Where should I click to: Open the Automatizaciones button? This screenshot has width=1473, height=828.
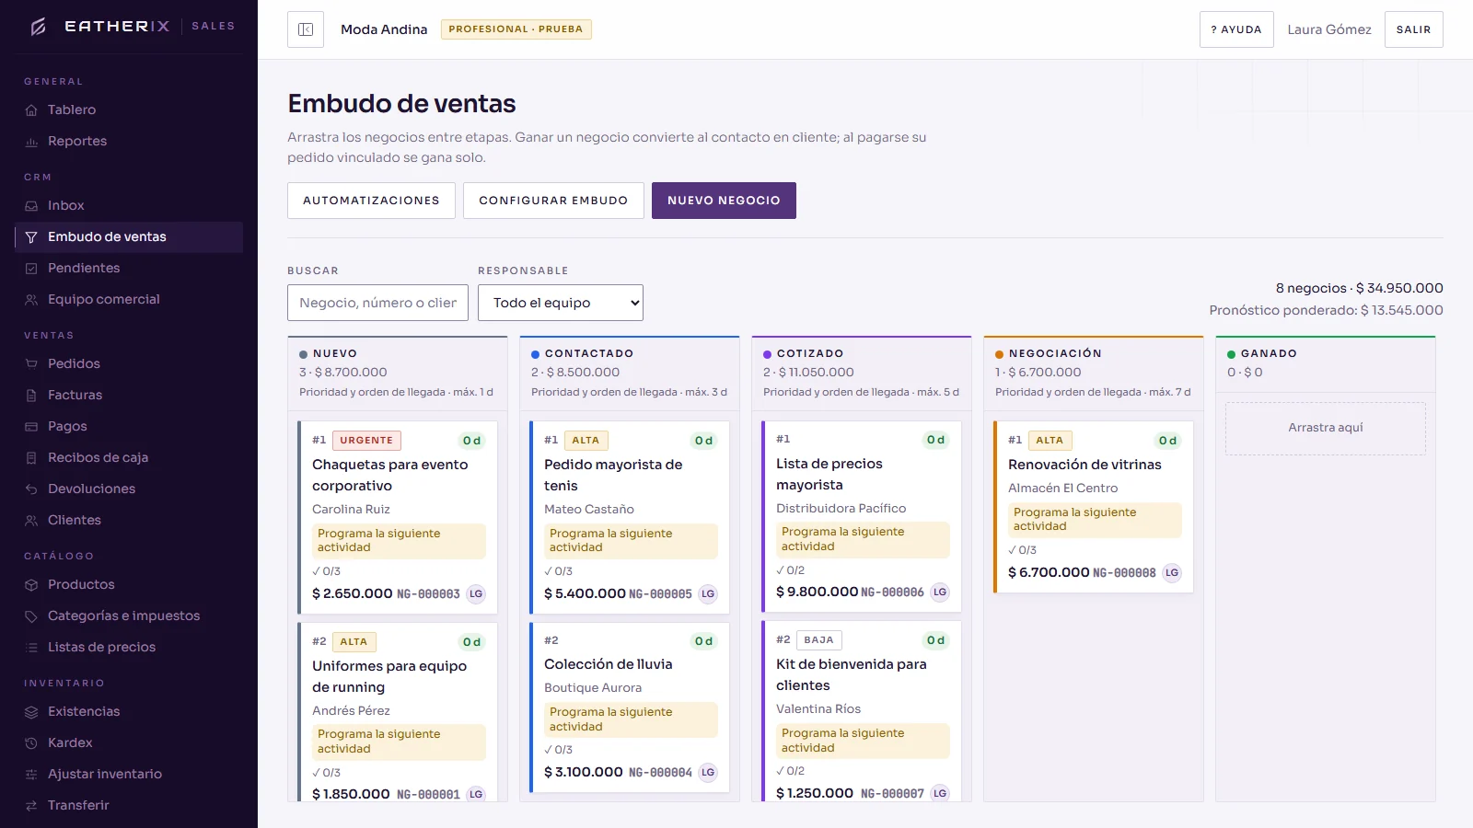click(x=371, y=201)
